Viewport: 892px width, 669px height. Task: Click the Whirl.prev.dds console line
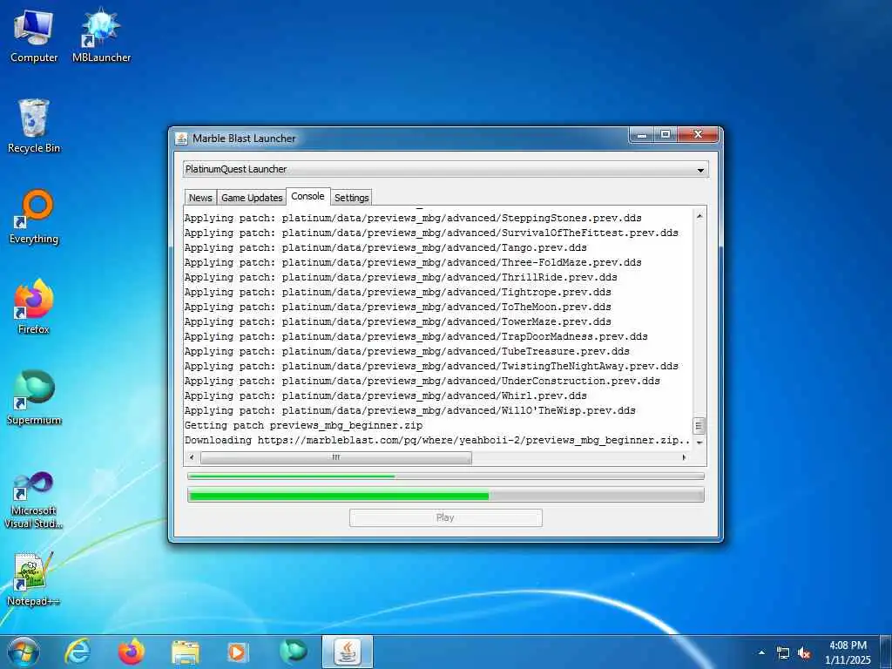coord(385,395)
